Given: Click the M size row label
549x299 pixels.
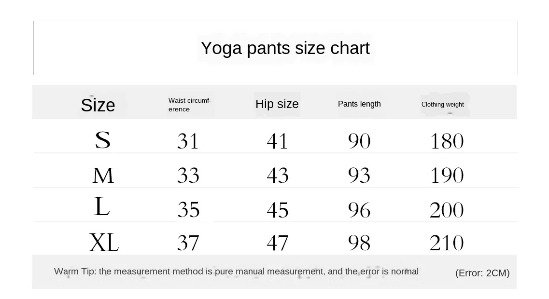Looking at the screenshot, I should 103,176.
